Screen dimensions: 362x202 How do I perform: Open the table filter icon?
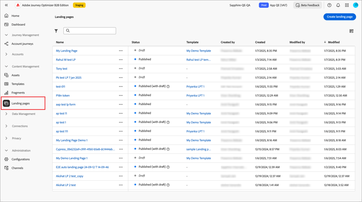click(x=56, y=31)
